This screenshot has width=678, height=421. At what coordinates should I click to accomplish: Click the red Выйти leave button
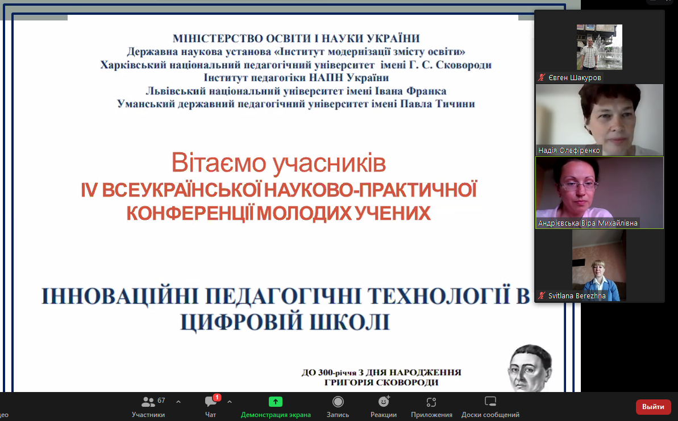click(x=653, y=407)
